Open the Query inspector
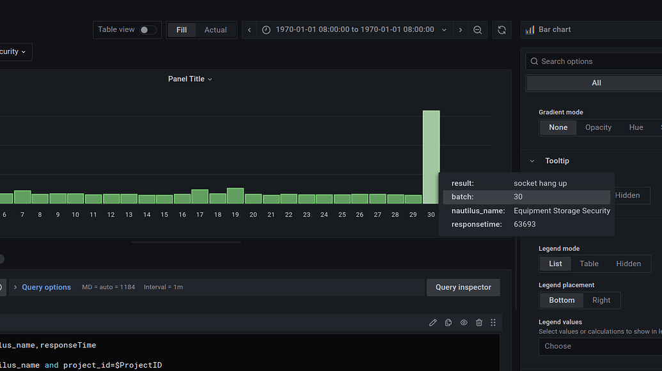The height and width of the screenshot is (371, 662). (463, 287)
